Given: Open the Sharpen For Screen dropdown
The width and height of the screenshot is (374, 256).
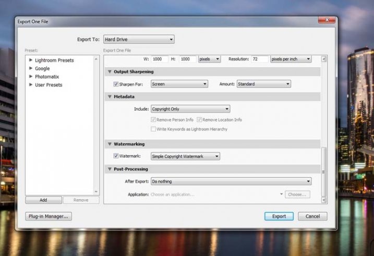Looking at the screenshot, I should (x=179, y=84).
